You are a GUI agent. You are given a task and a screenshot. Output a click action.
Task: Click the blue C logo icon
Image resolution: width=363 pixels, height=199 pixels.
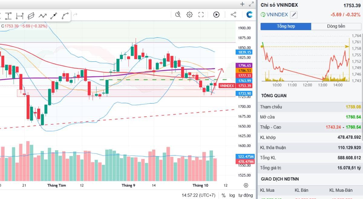click(x=250, y=15)
